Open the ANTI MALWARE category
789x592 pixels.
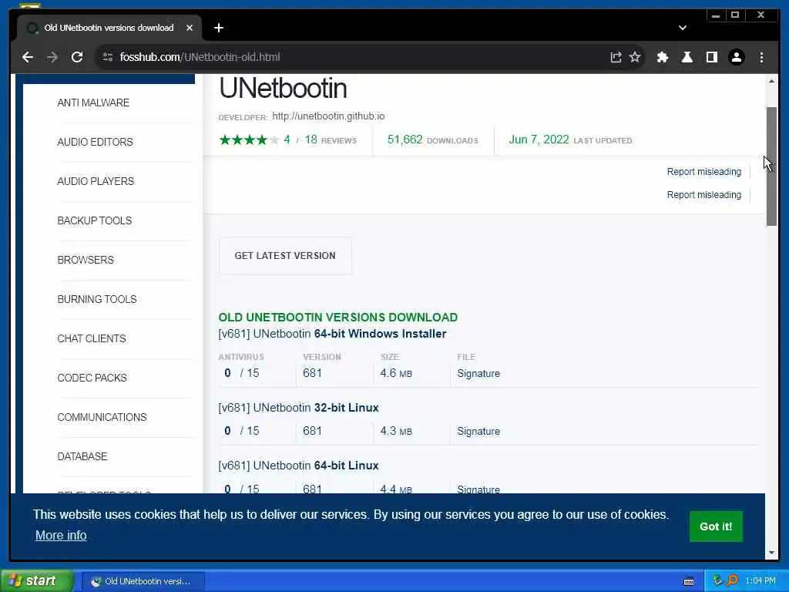pos(93,103)
